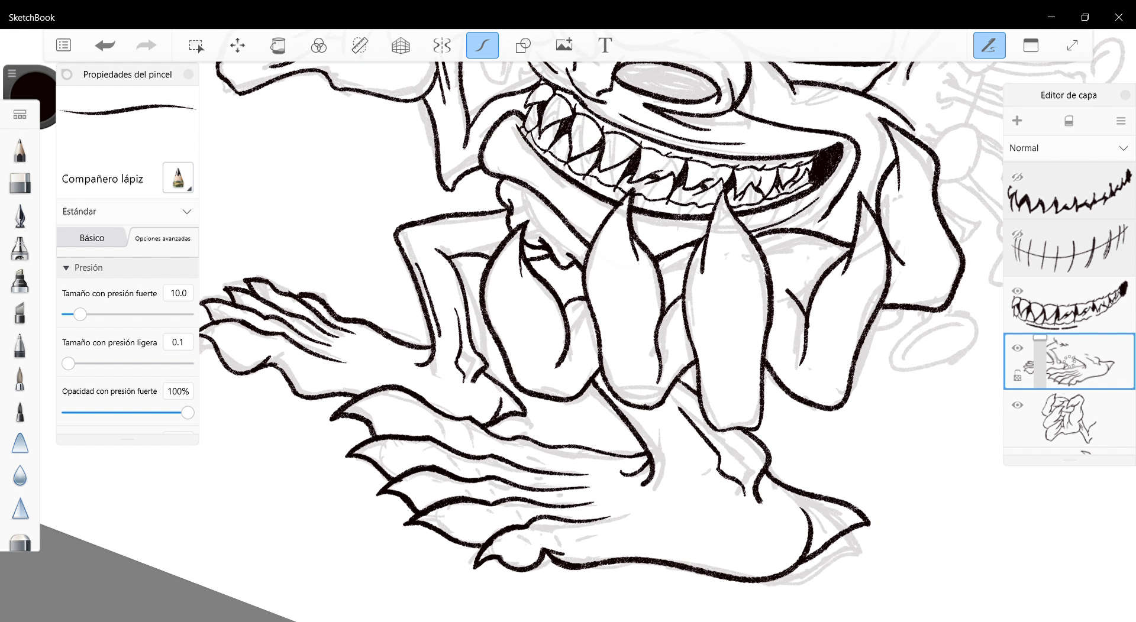Collapse the Presión section
Viewport: 1136px width, 622px height.
coord(66,268)
